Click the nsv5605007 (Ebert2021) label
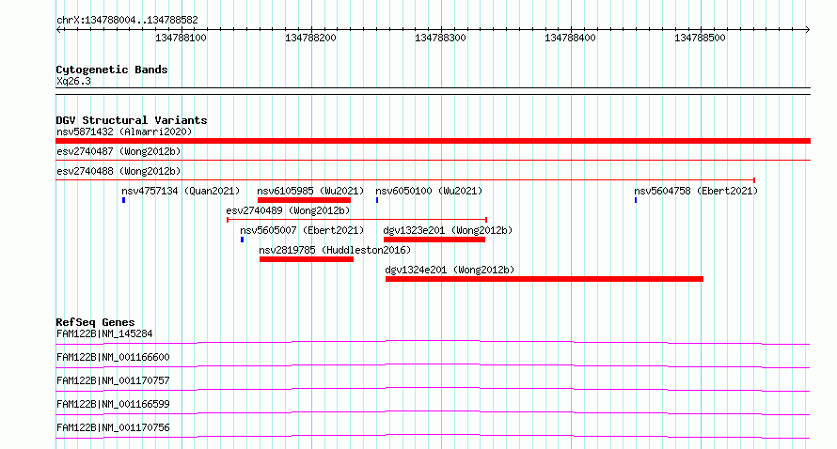 302,230
